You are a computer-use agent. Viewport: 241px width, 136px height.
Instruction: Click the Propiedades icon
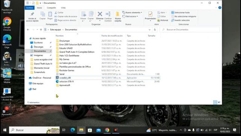point(150,14)
